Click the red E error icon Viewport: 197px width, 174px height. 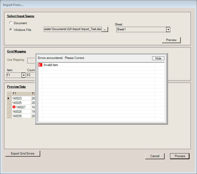coord(40,65)
